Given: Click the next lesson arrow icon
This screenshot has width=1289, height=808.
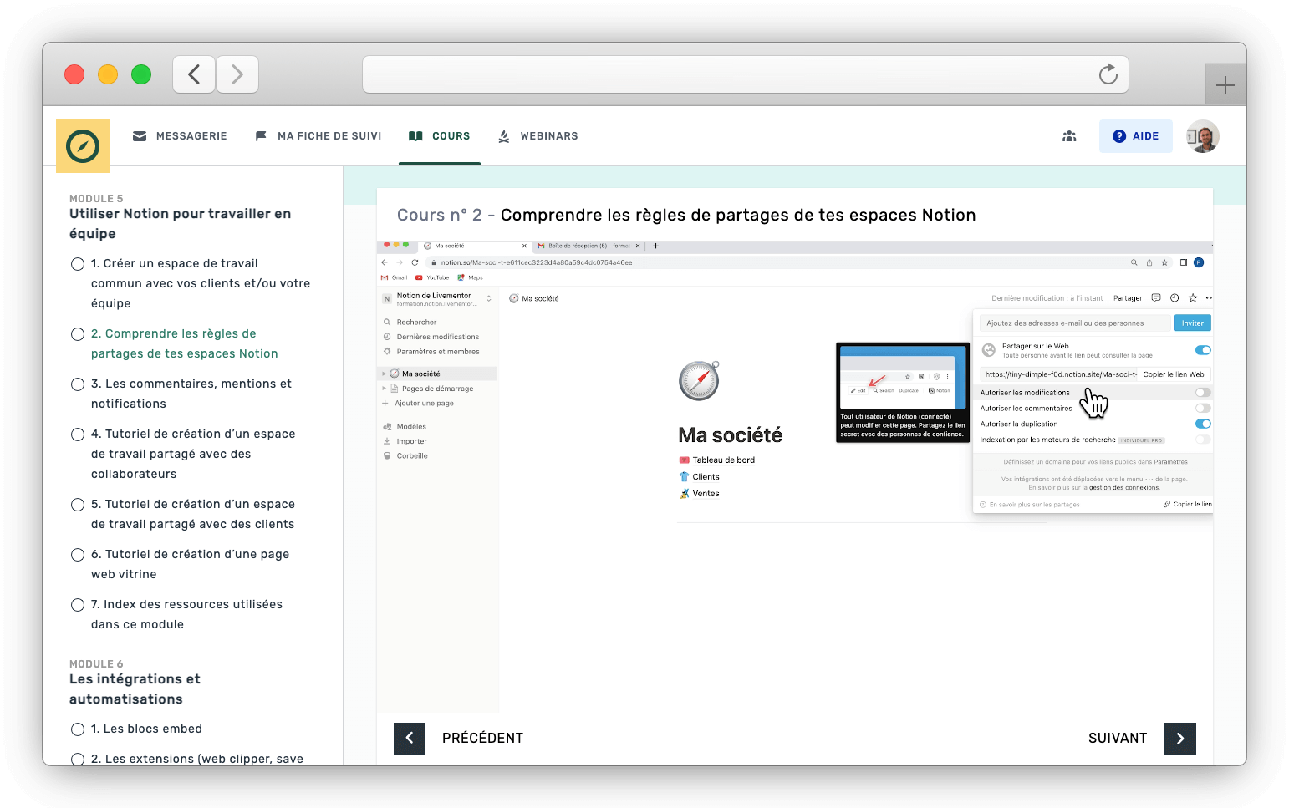Looking at the screenshot, I should (1179, 738).
